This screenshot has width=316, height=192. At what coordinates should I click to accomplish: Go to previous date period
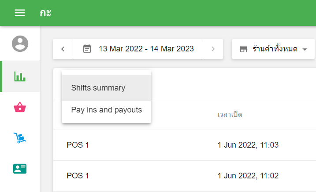point(63,49)
